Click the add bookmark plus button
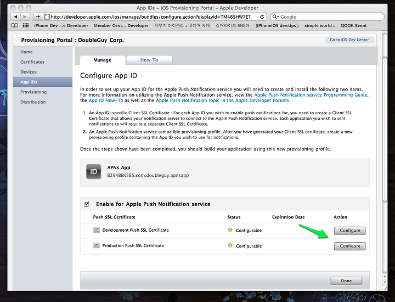This screenshot has width=395, height=302. click(x=38, y=17)
